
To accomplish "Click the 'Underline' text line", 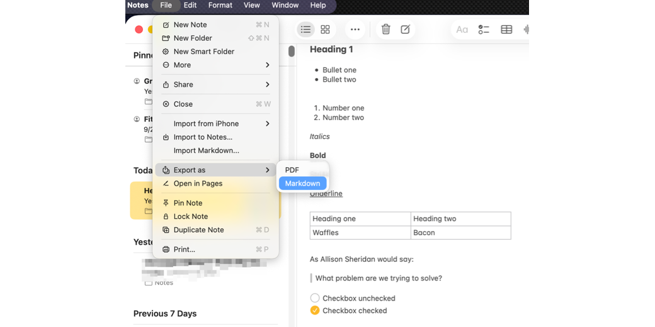I will point(326,194).
